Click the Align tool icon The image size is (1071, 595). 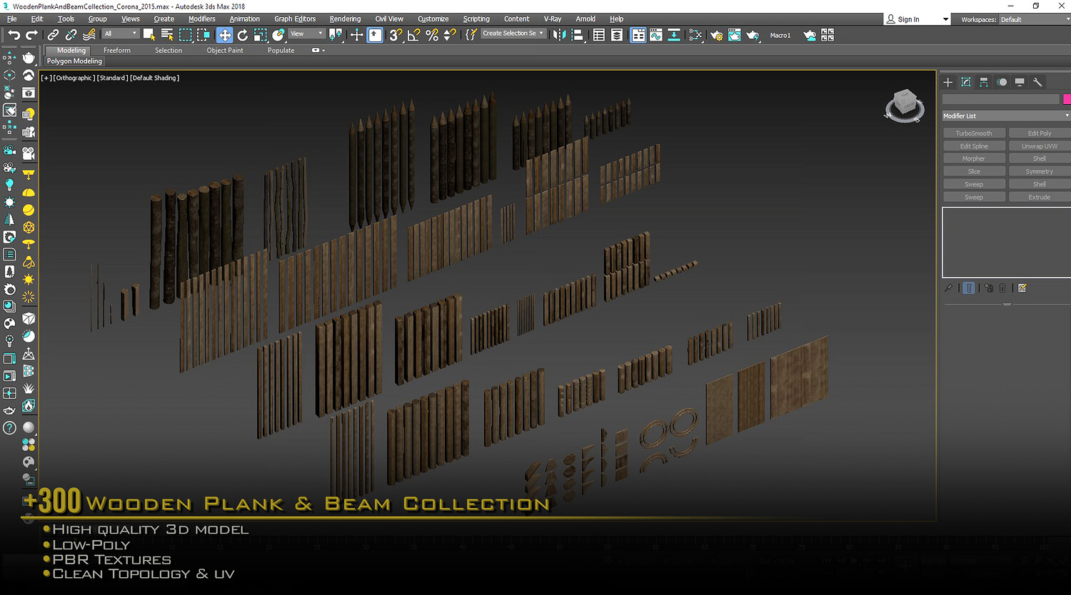[578, 35]
